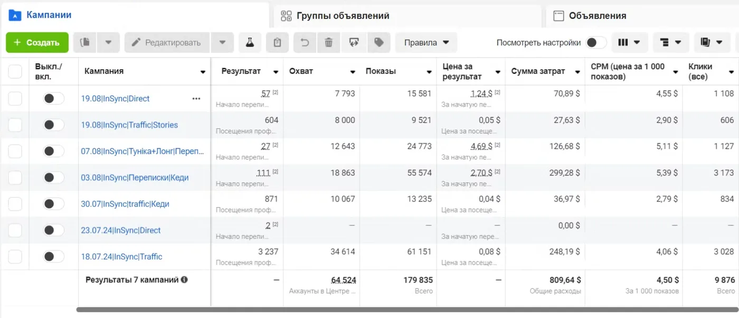Switch to the Группы объявлений tab
The width and height of the screenshot is (739, 318).
point(408,16)
